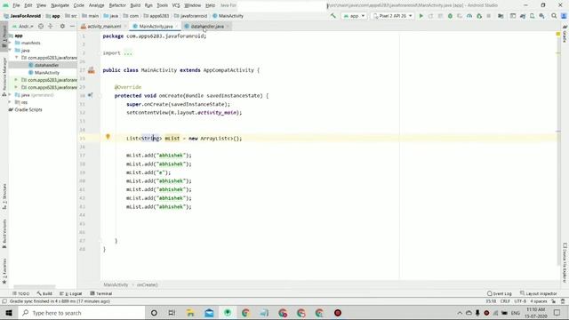The image size is (569, 320).
Task: Open the AVD Manager icon
Action: 533,16
